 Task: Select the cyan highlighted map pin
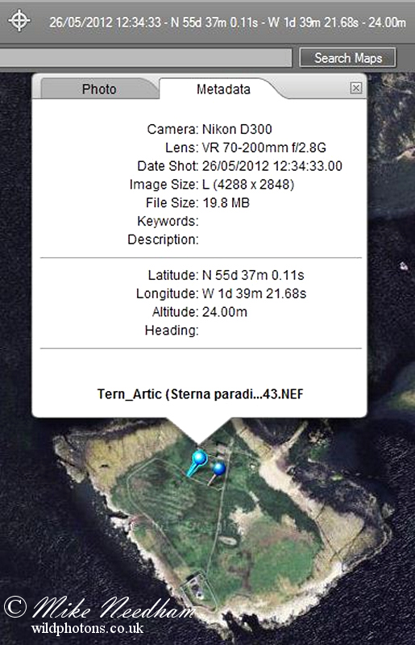[197, 462]
